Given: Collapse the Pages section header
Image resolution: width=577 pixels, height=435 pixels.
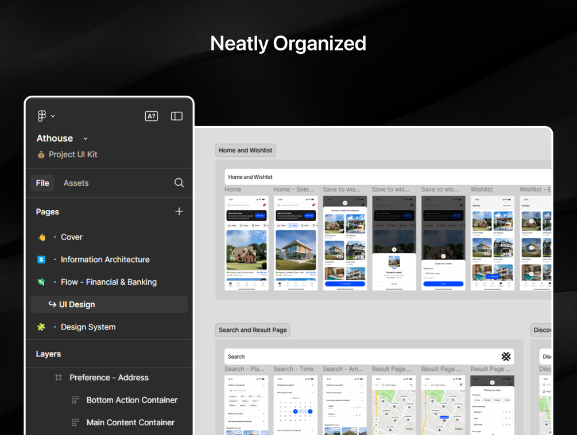Looking at the screenshot, I should click(x=48, y=211).
